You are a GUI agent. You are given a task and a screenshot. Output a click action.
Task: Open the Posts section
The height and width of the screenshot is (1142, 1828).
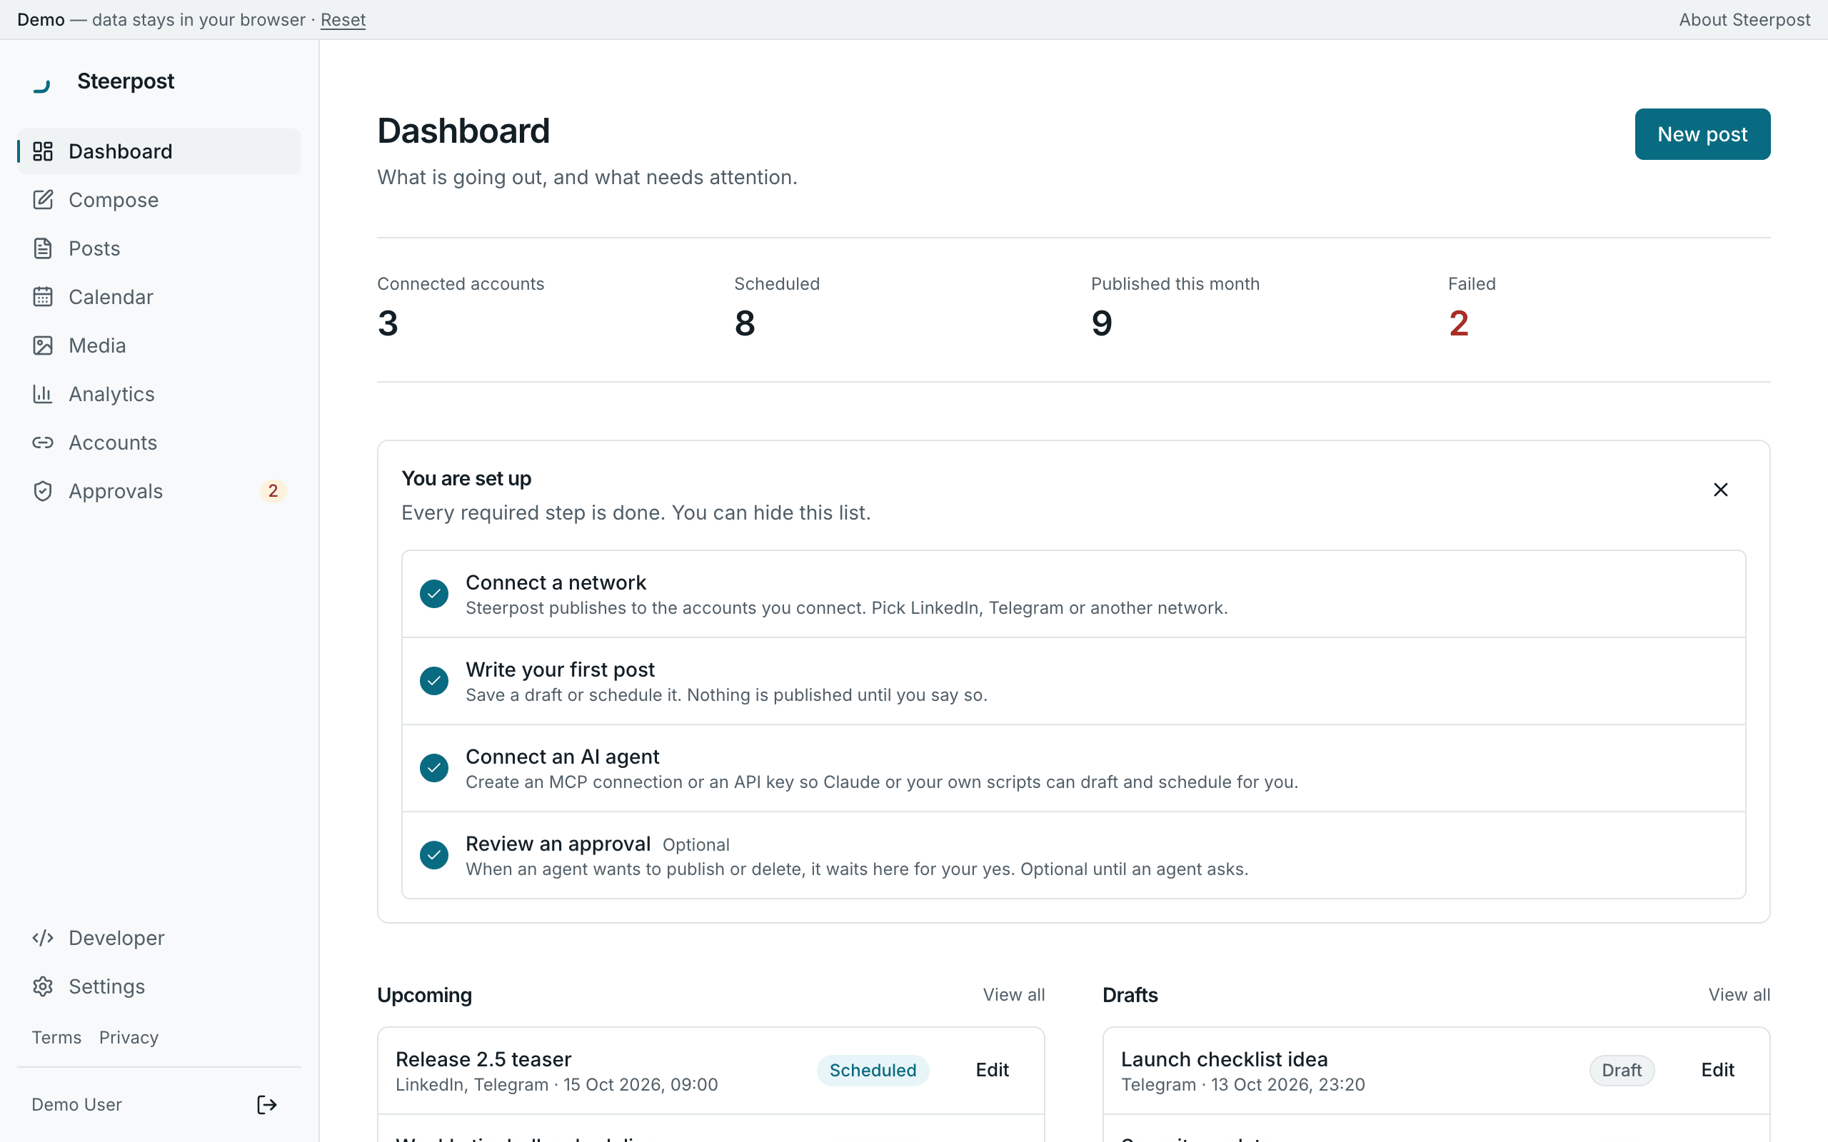pyautogui.click(x=159, y=248)
